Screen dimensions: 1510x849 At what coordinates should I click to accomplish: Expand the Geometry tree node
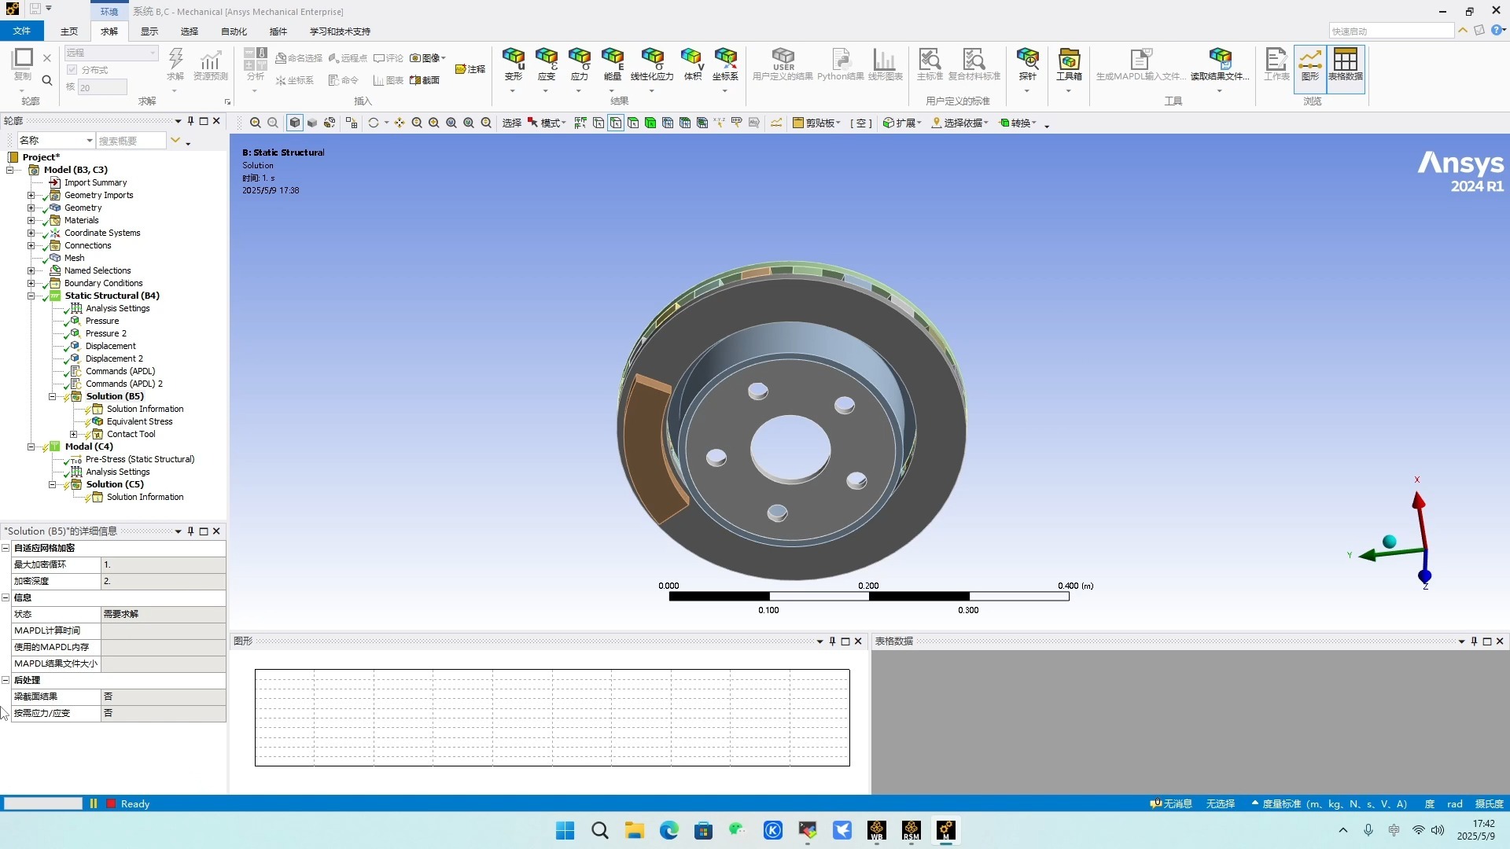pyautogui.click(x=32, y=208)
